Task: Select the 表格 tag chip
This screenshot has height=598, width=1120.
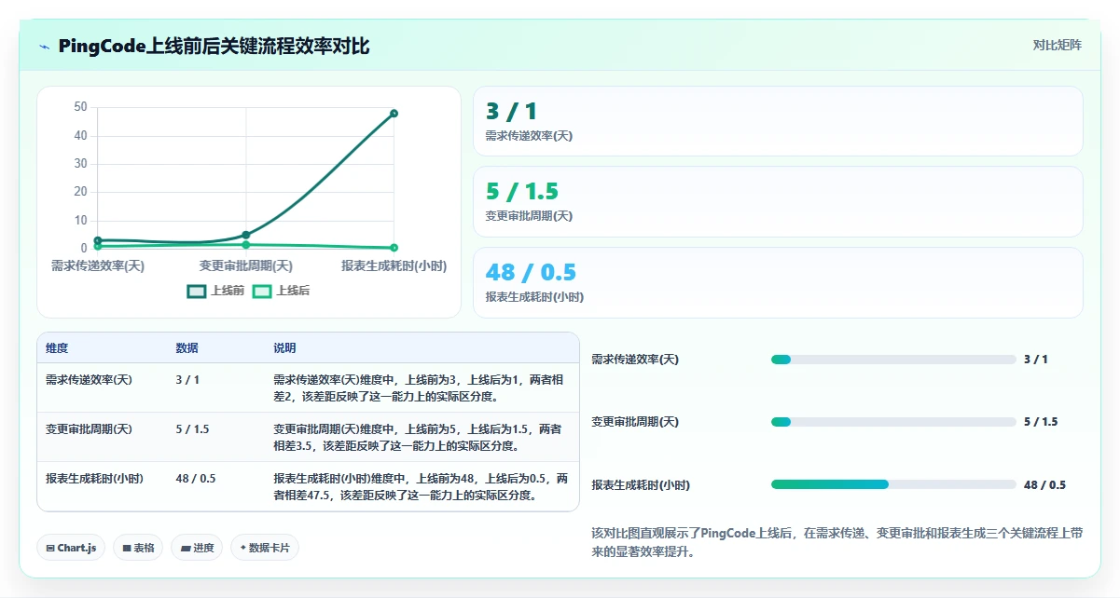Action: (137, 548)
